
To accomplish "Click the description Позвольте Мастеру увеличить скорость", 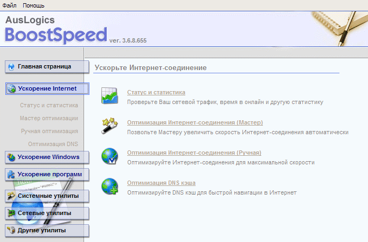I will click(x=238, y=133).
